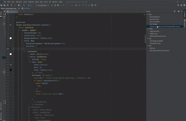The height and width of the screenshot is (121, 186).
Task: Open the Navigate menu
Action: [19, 2]
